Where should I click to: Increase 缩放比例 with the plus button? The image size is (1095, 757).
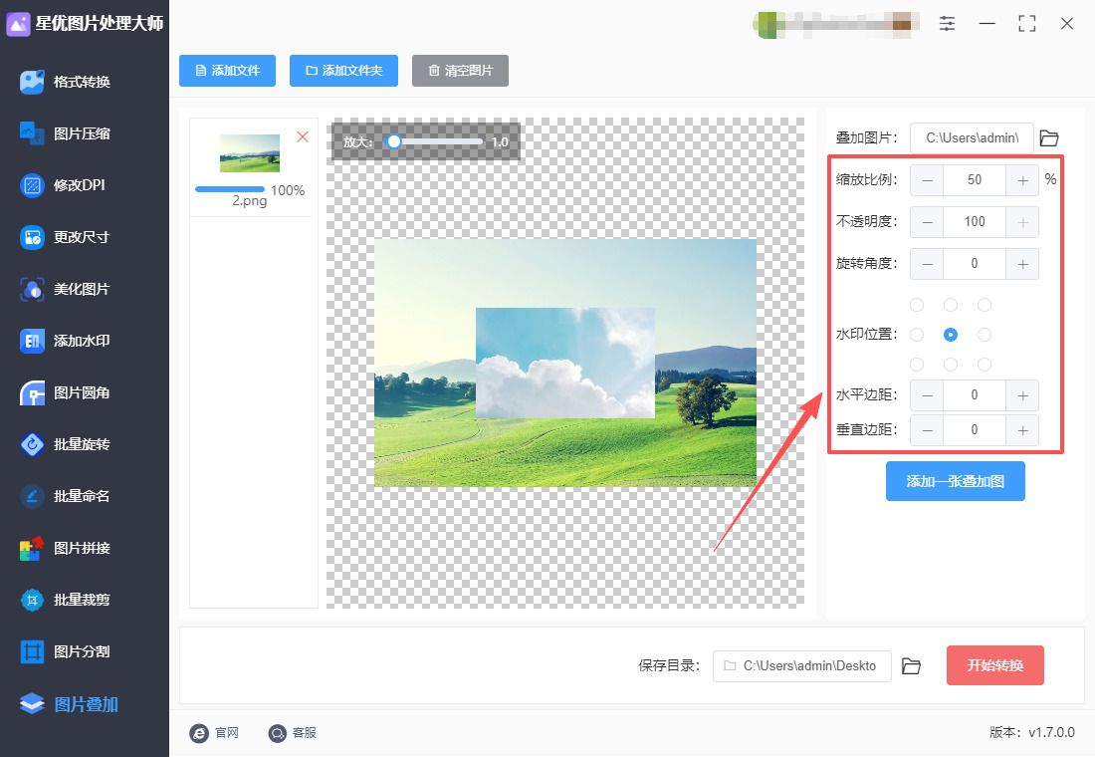tap(1022, 180)
